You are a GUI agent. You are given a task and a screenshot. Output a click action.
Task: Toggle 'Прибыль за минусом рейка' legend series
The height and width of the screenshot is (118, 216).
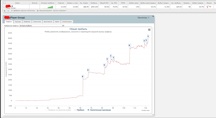58,110
